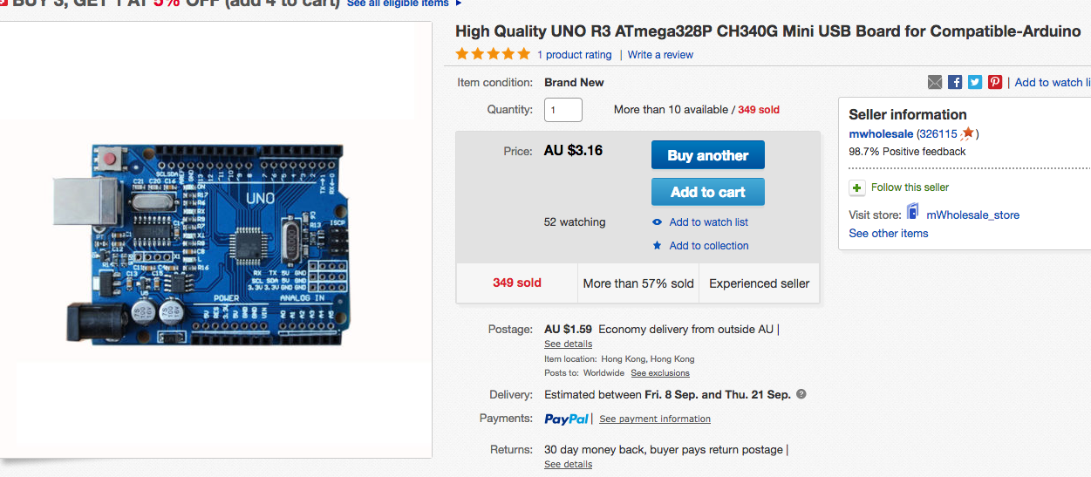Click the Buy another button
Screen dimensions: 1091x477
[x=708, y=155]
